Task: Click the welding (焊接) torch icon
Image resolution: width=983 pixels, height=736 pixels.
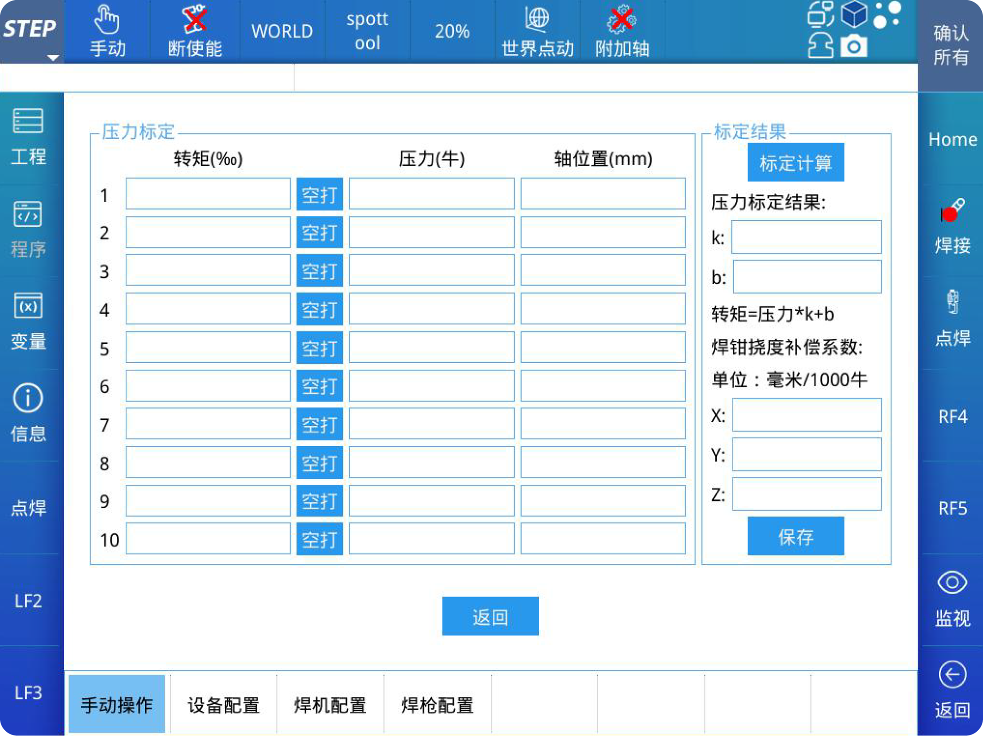Action: (x=952, y=210)
